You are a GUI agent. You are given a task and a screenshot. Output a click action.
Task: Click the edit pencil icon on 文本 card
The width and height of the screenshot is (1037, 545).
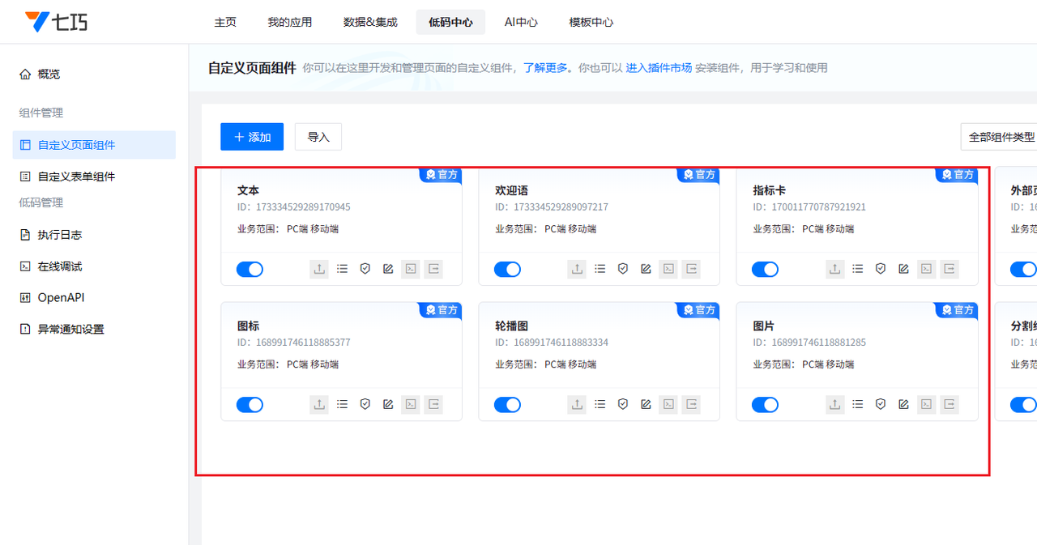tap(388, 269)
